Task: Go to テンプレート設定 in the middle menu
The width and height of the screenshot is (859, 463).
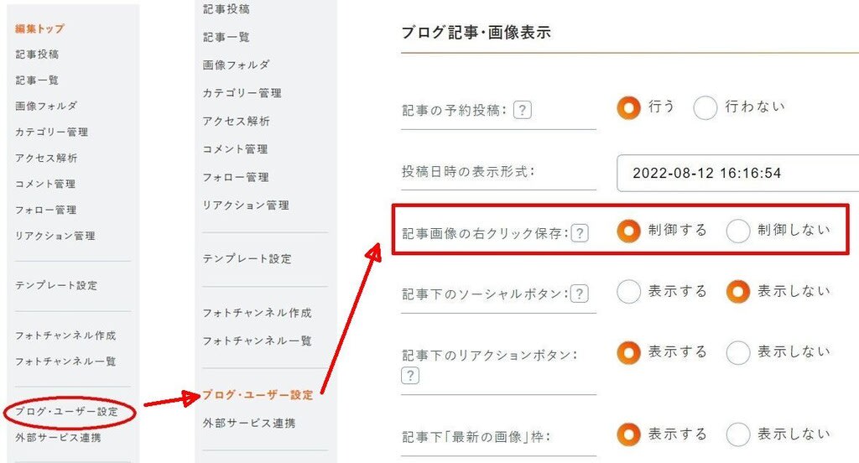Action: [247, 258]
